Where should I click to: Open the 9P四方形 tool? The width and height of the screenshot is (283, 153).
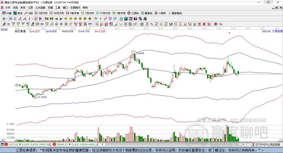pyautogui.click(x=57, y=13)
